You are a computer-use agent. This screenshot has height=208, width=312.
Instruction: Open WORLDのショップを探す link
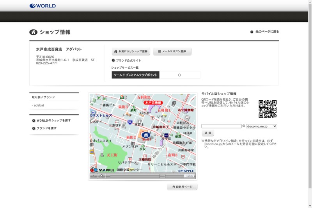(x=51, y=121)
